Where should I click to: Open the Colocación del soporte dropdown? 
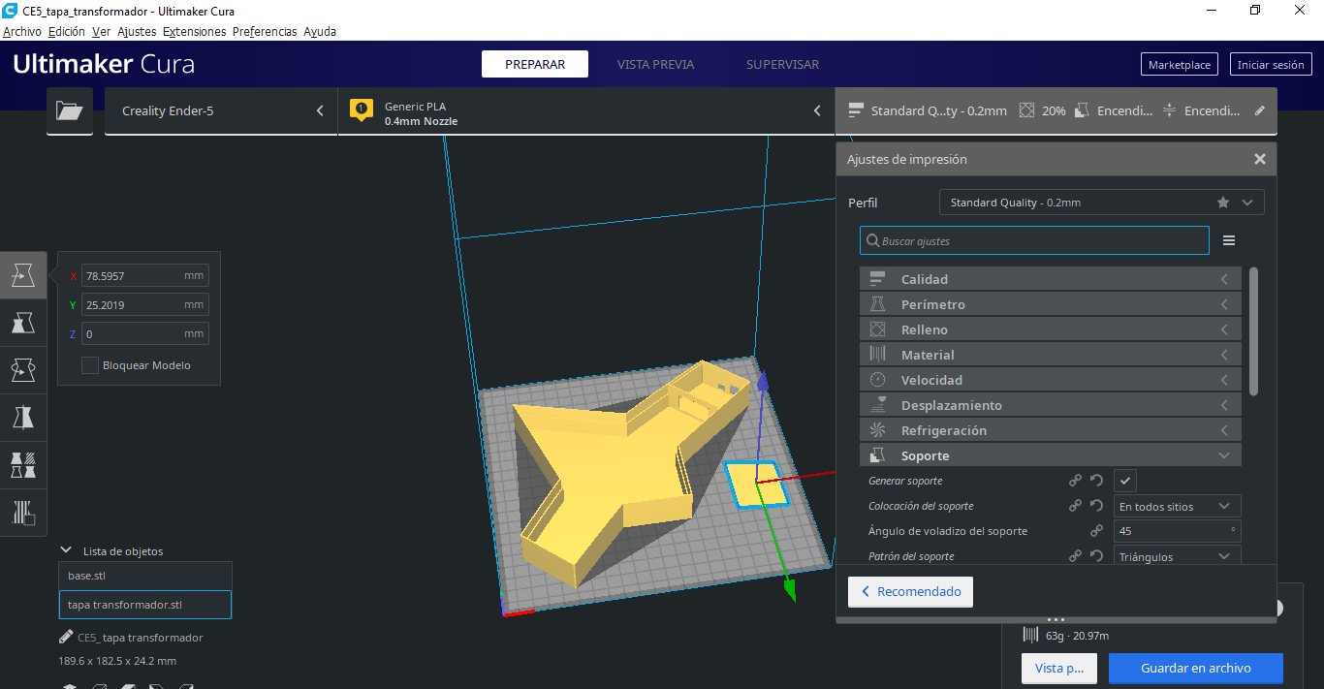(1177, 506)
